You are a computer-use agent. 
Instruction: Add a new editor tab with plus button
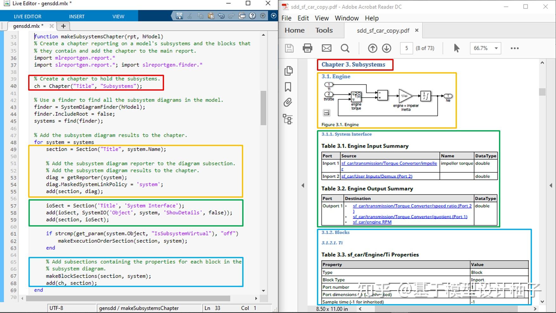pos(63,26)
